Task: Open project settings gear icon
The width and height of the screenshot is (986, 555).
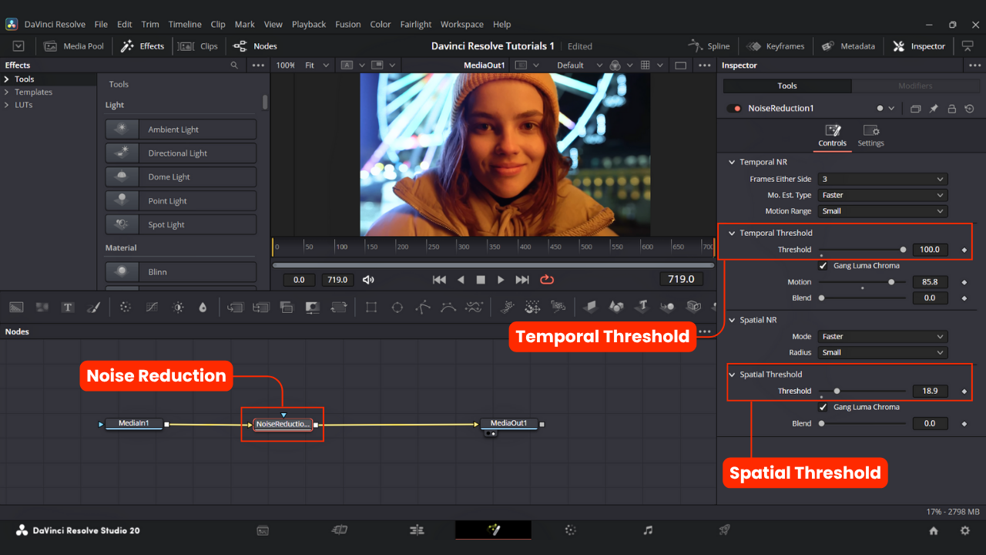Action: pos(964,530)
